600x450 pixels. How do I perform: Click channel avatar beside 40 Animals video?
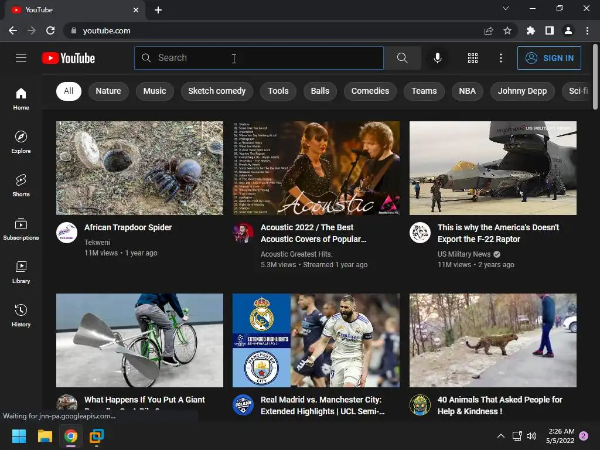point(420,405)
